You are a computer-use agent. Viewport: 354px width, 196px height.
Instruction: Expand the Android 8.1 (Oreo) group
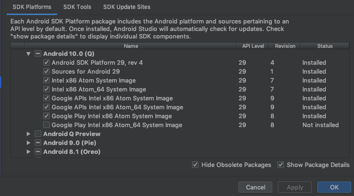(29, 152)
